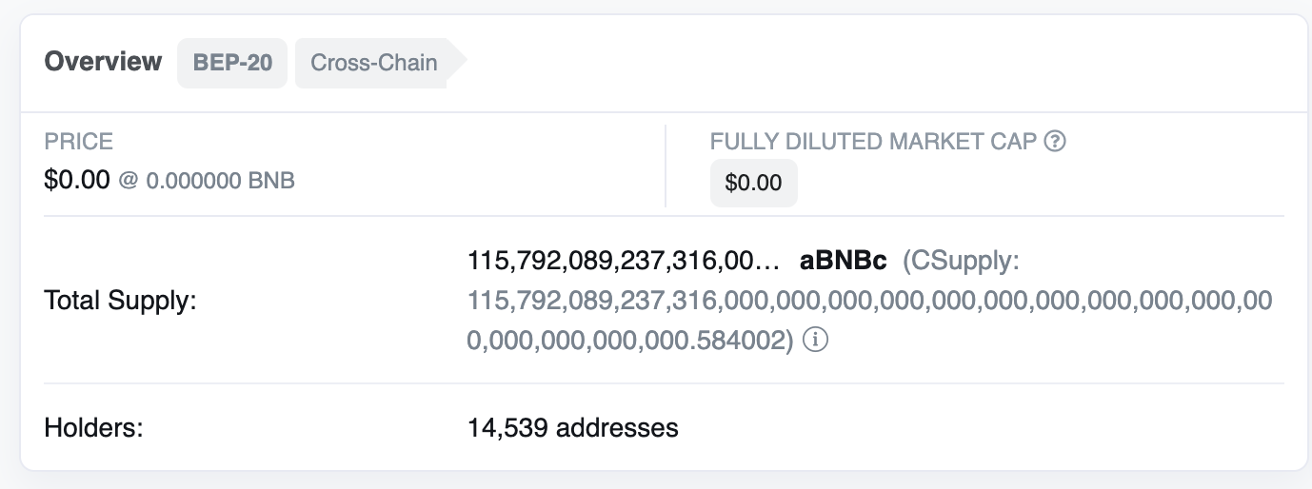Click the FULLY DILUTED MARKET CAP label
This screenshot has height=489, width=1312.
pos(873,142)
